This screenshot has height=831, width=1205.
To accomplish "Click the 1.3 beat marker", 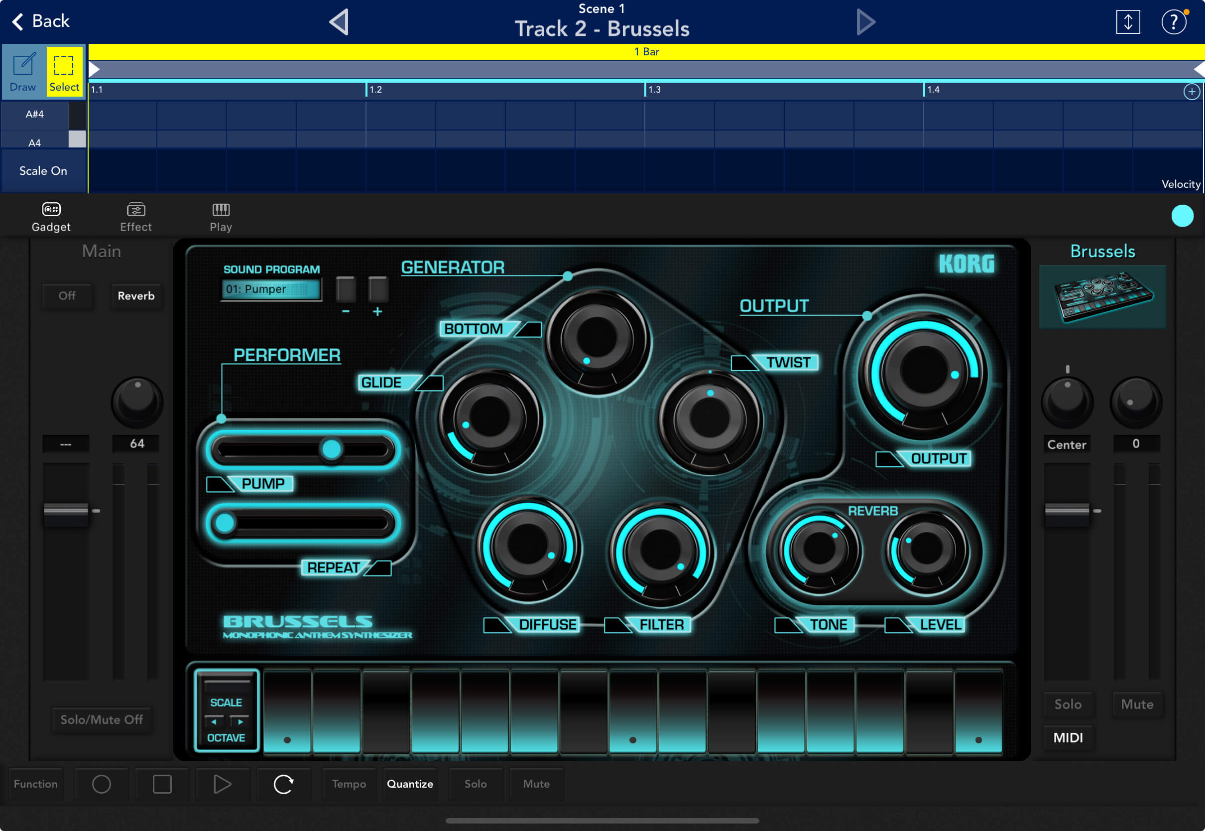I will [653, 90].
